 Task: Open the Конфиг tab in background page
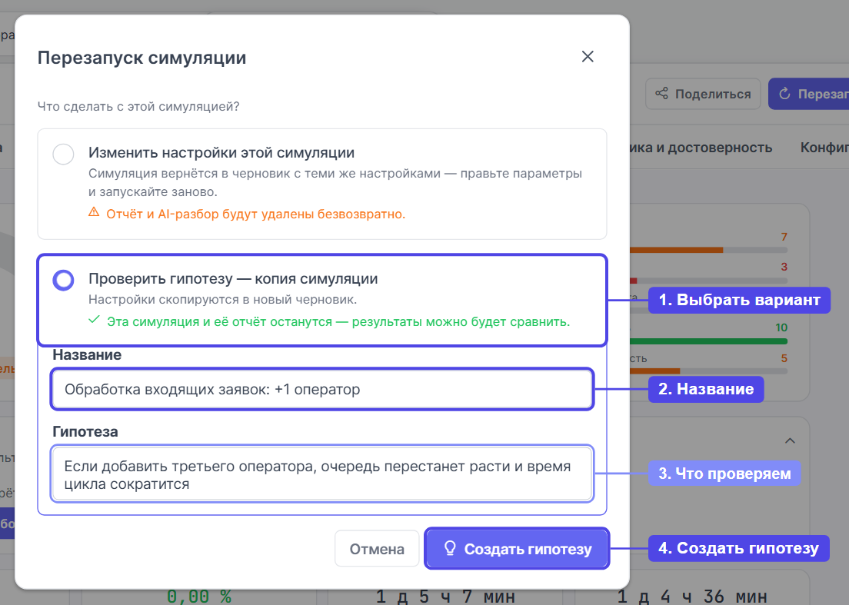click(824, 148)
